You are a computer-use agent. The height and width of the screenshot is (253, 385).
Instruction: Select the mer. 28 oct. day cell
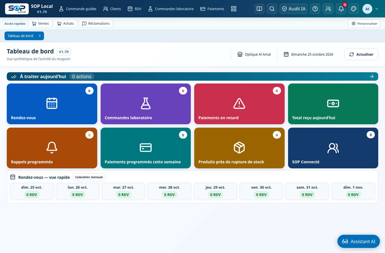pyautogui.click(x=169, y=191)
